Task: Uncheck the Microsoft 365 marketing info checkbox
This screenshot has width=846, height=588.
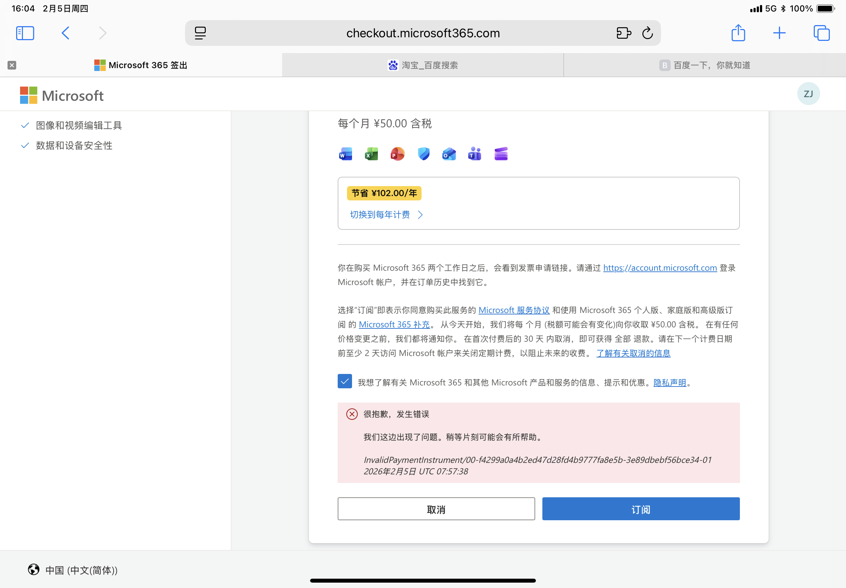Action: (345, 381)
